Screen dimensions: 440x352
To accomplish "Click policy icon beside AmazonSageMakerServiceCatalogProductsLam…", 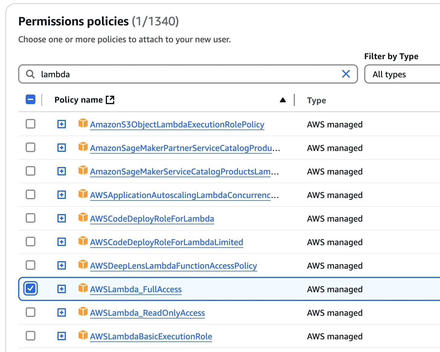I will pos(83,170).
